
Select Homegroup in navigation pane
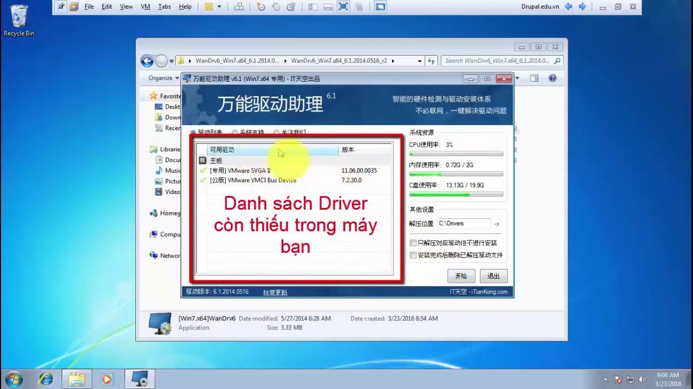tap(165, 213)
